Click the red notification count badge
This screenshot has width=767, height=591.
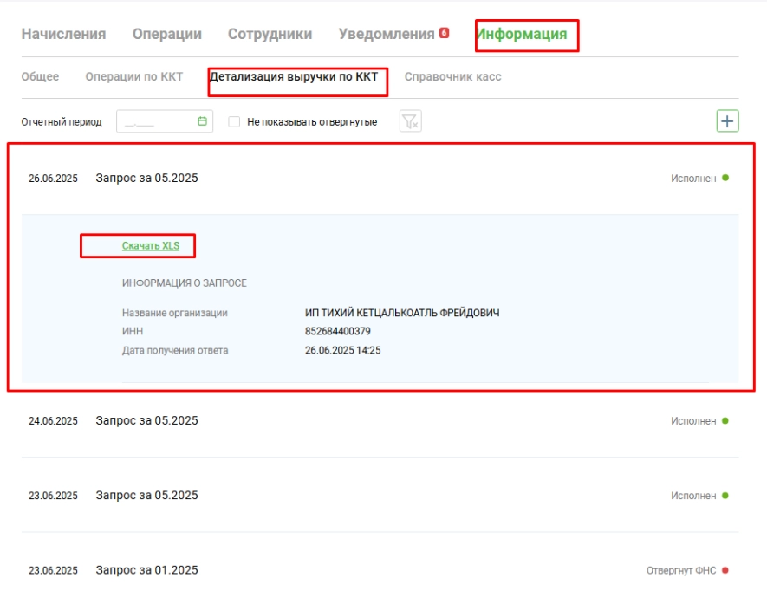444,33
